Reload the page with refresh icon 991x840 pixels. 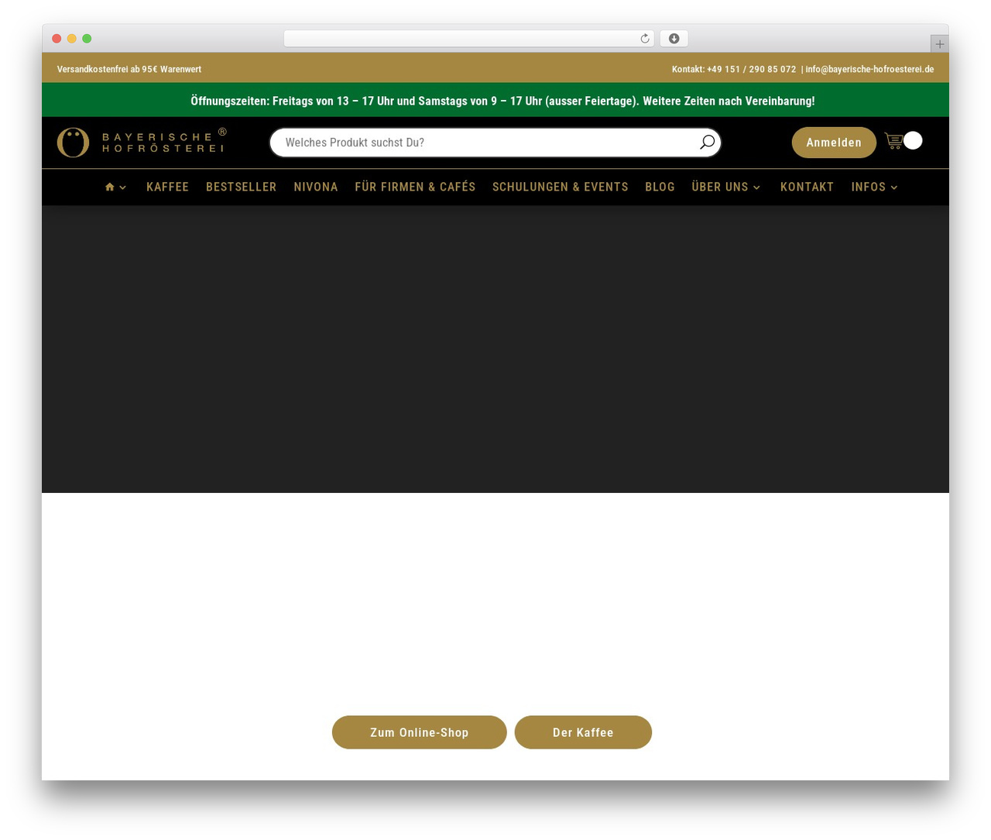tap(645, 39)
